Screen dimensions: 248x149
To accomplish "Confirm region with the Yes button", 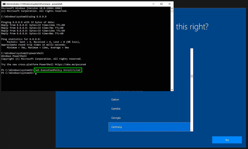I will pos(227,140).
